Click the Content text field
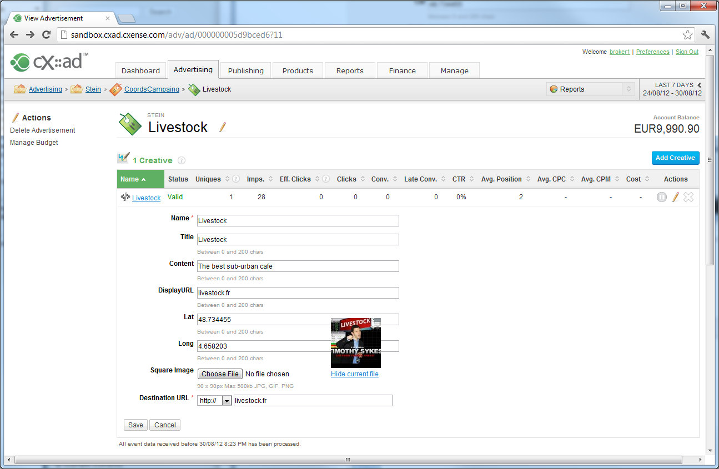Image resolution: width=719 pixels, height=469 pixels. tap(298, 266)
